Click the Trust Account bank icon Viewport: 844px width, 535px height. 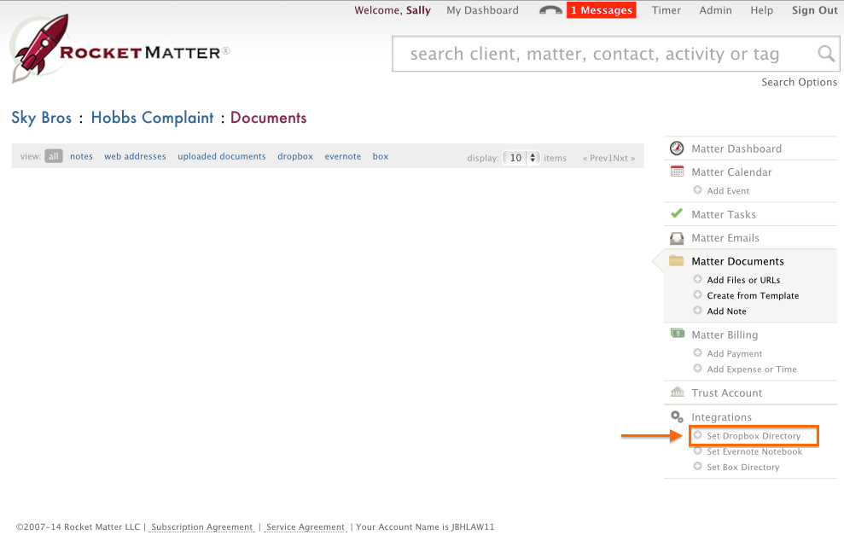tap(677, 393)
